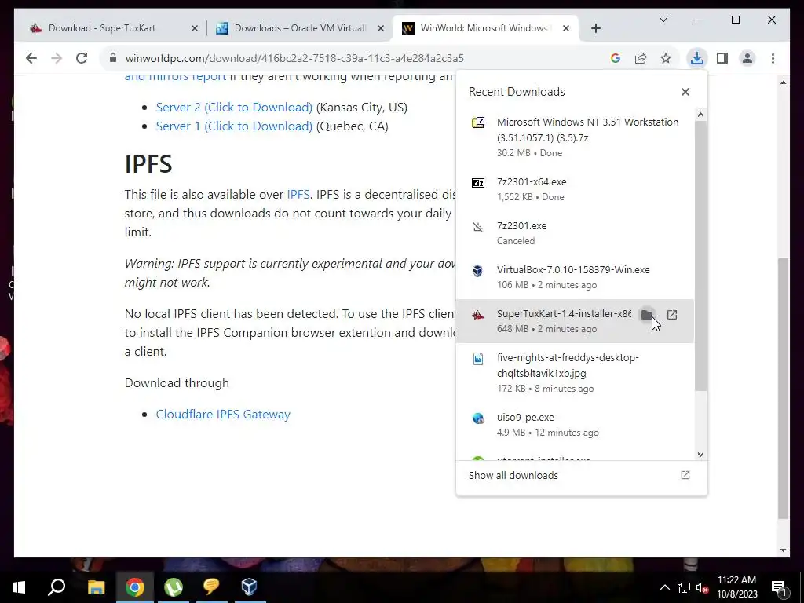Close the SuperTuxKart tab
804x603 pixels.
(195, 29)
